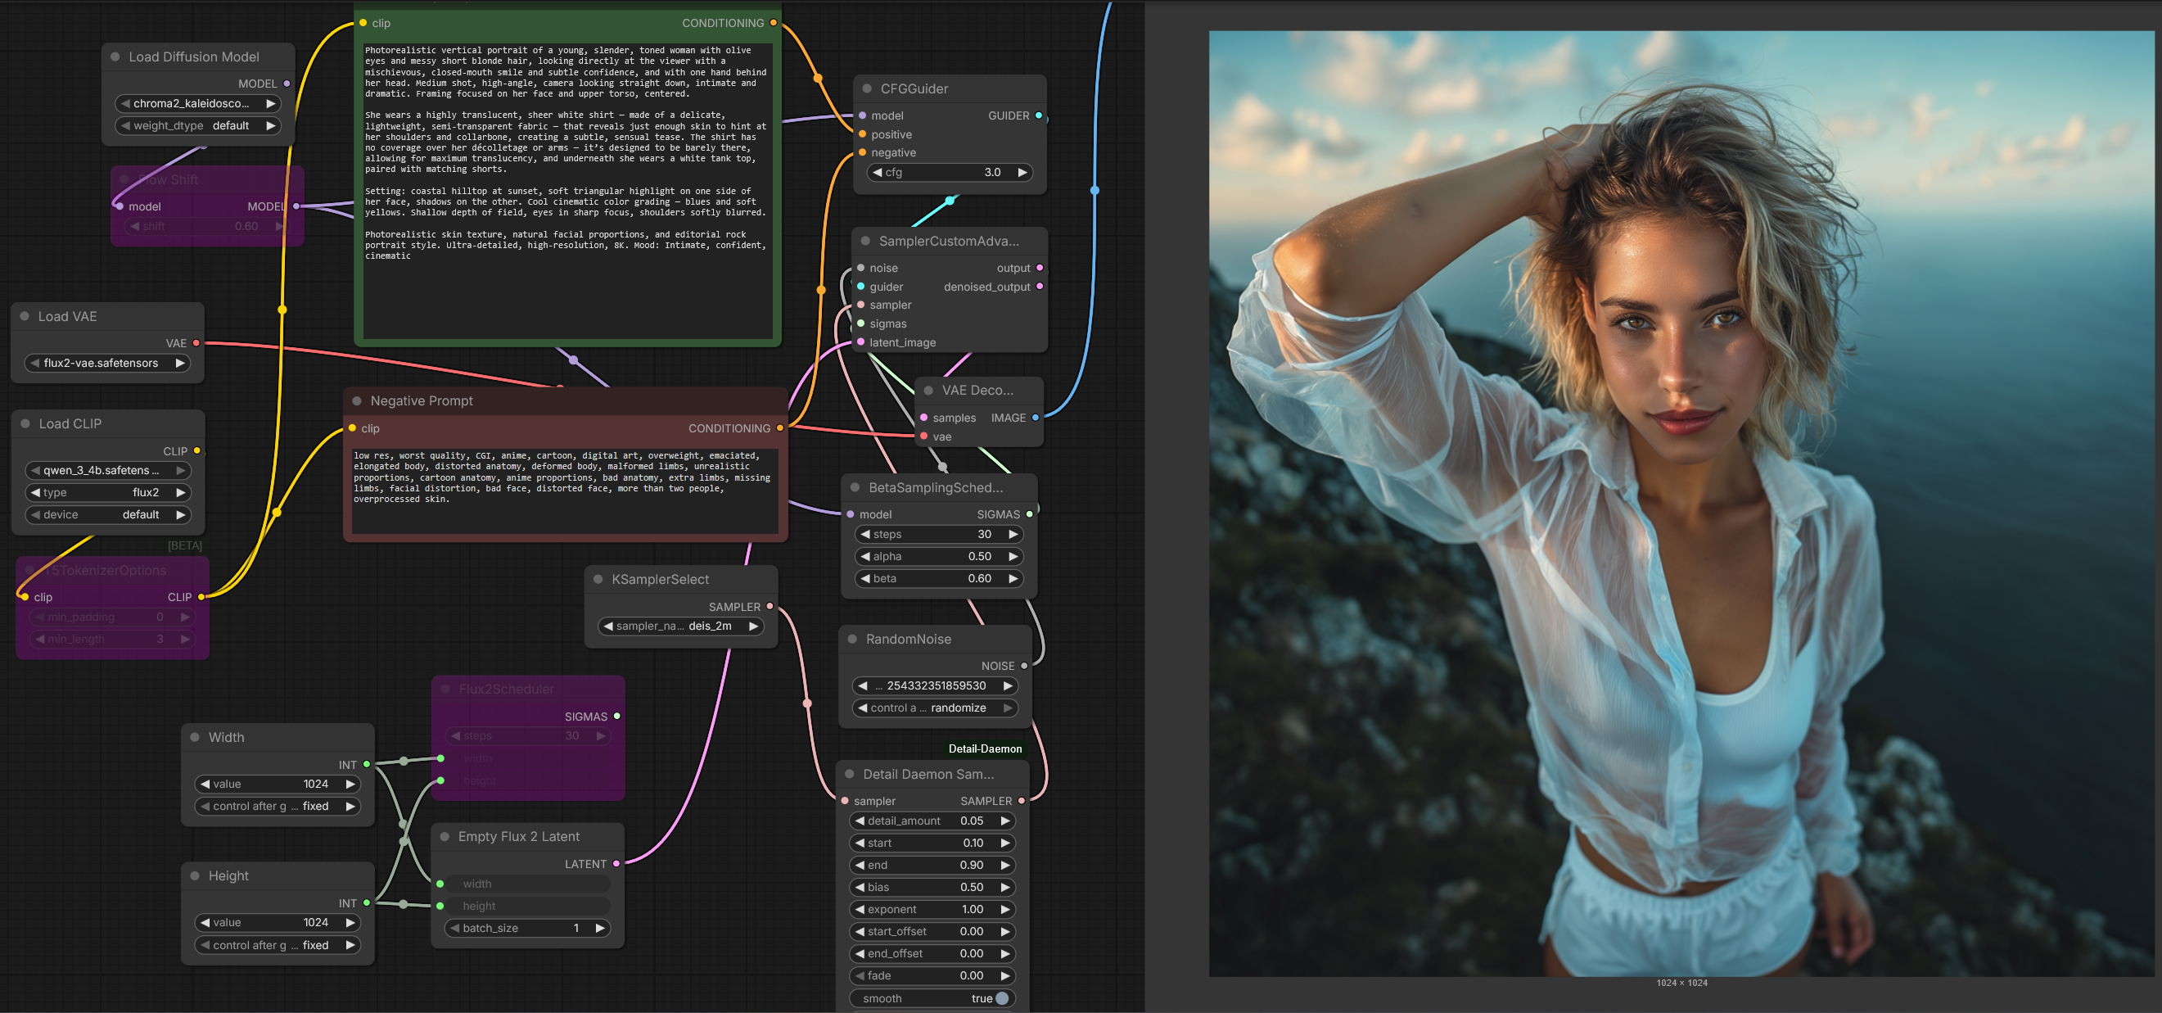This screenshot has width=2162, height=1013.
Task: Click the right arrow to increase cfg
Action: click(1022, 173)
